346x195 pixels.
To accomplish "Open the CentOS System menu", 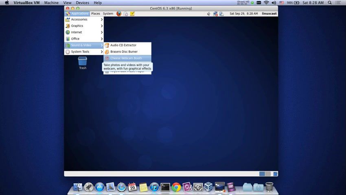I will point(108,14).
